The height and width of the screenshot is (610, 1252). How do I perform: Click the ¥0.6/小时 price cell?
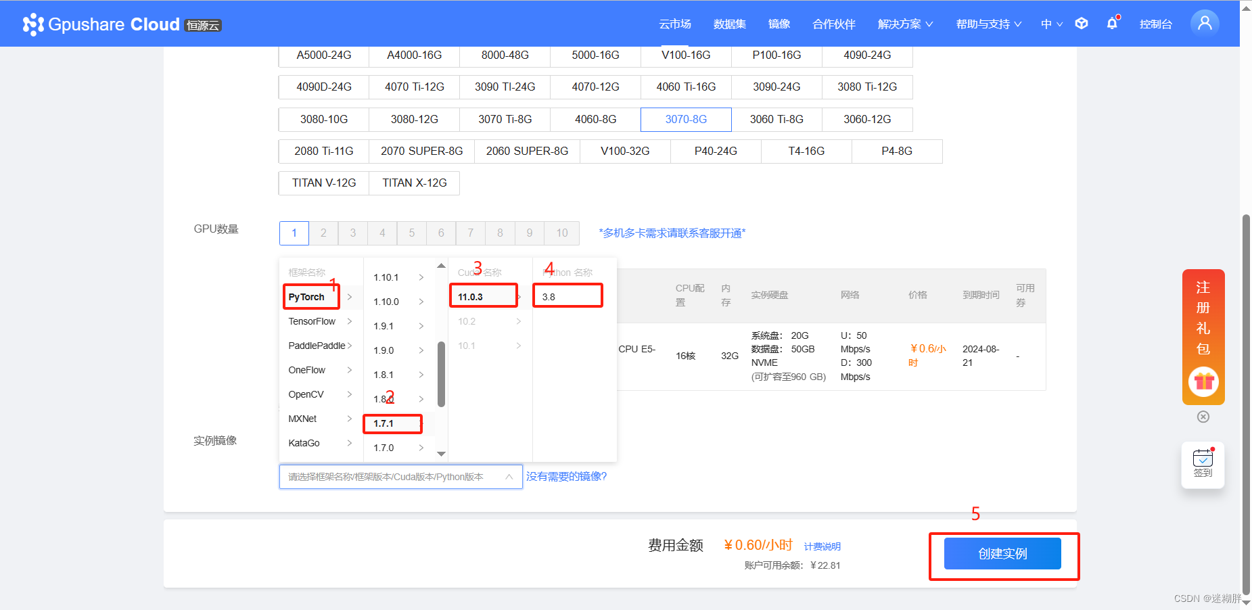[x=927, y=356]
